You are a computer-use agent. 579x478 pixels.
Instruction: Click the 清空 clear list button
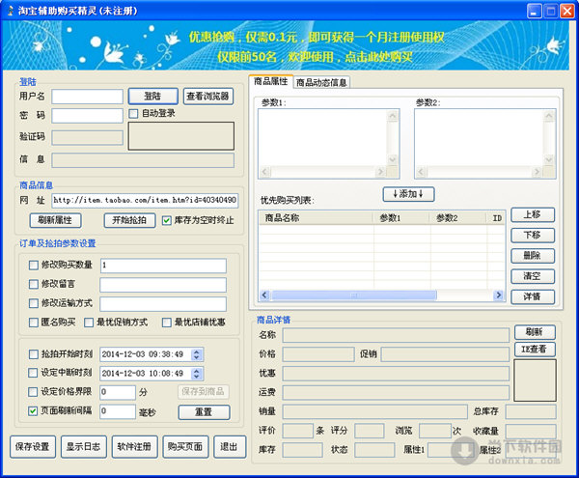532,276
